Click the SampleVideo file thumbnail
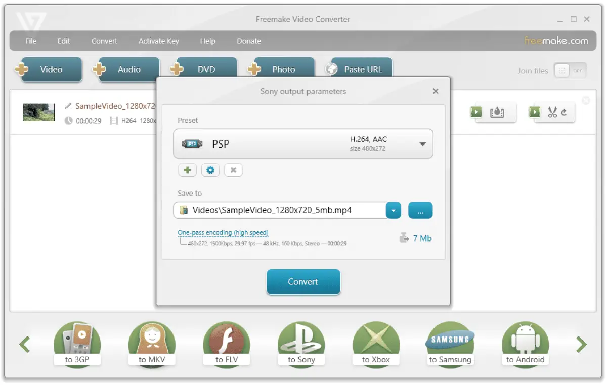This screenshot has height=385, width=607. (x=39, y=112)
